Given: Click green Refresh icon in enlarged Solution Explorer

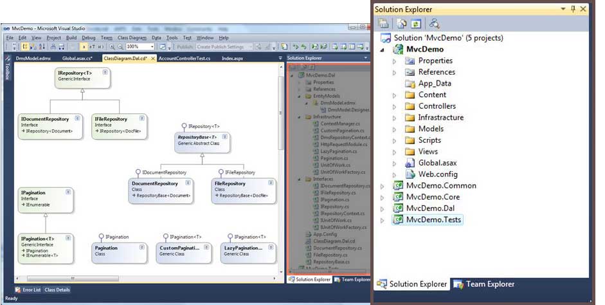Looking at the screenshot, I should [415, 24].
